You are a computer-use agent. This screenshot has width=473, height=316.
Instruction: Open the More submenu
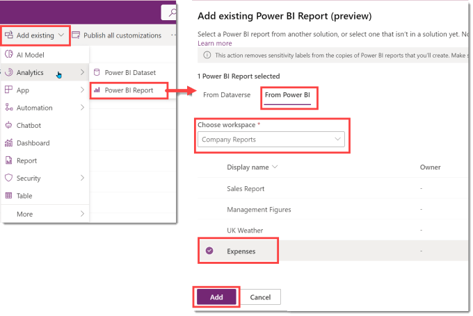point(45,214)
